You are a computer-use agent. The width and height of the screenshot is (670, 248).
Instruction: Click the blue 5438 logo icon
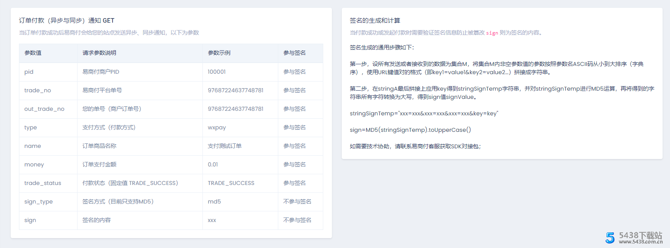coord(610,237)
